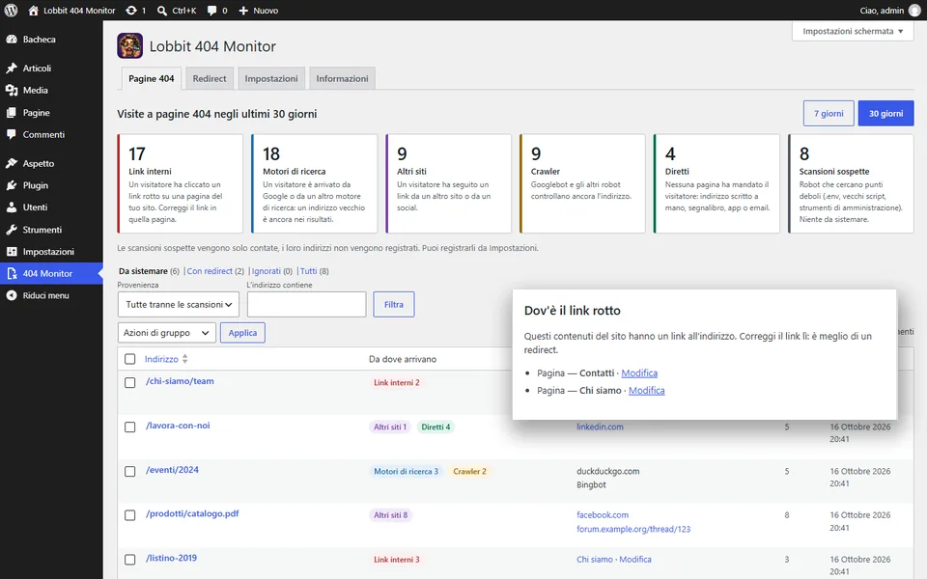Image resolution: width=927 pixels, height=579 pixels.
Task: Open the Impostazioni tab
Action: coord(271,78)
